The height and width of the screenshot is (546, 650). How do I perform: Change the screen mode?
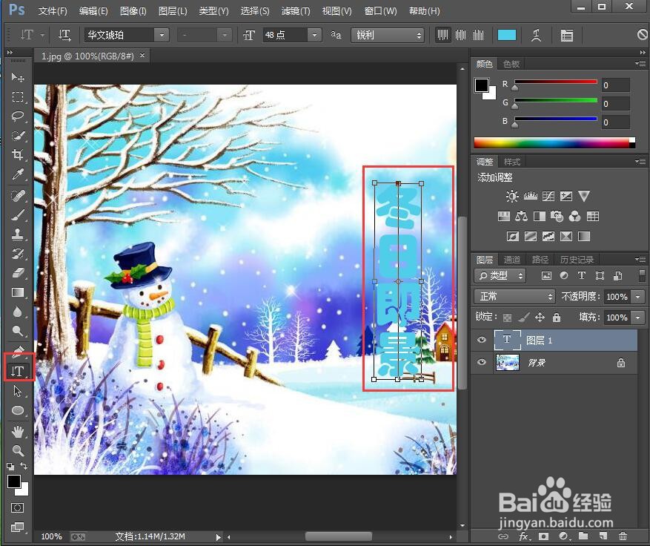point(17,527)
